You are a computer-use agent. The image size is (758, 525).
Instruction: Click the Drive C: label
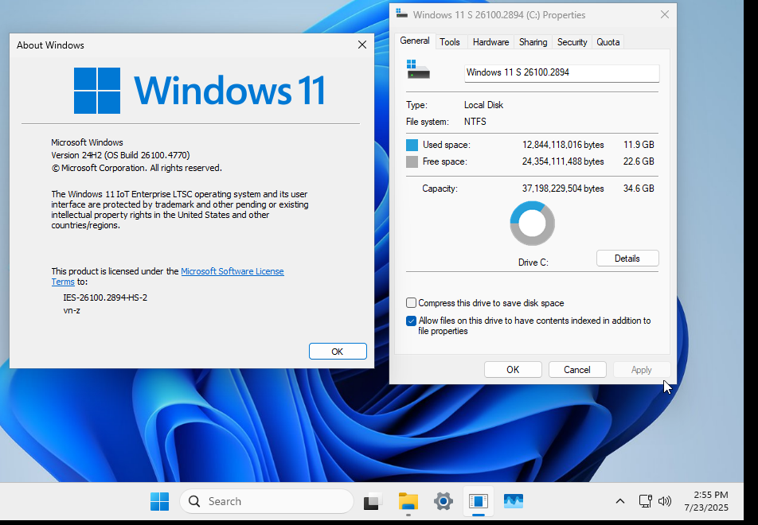click(533, 262)
